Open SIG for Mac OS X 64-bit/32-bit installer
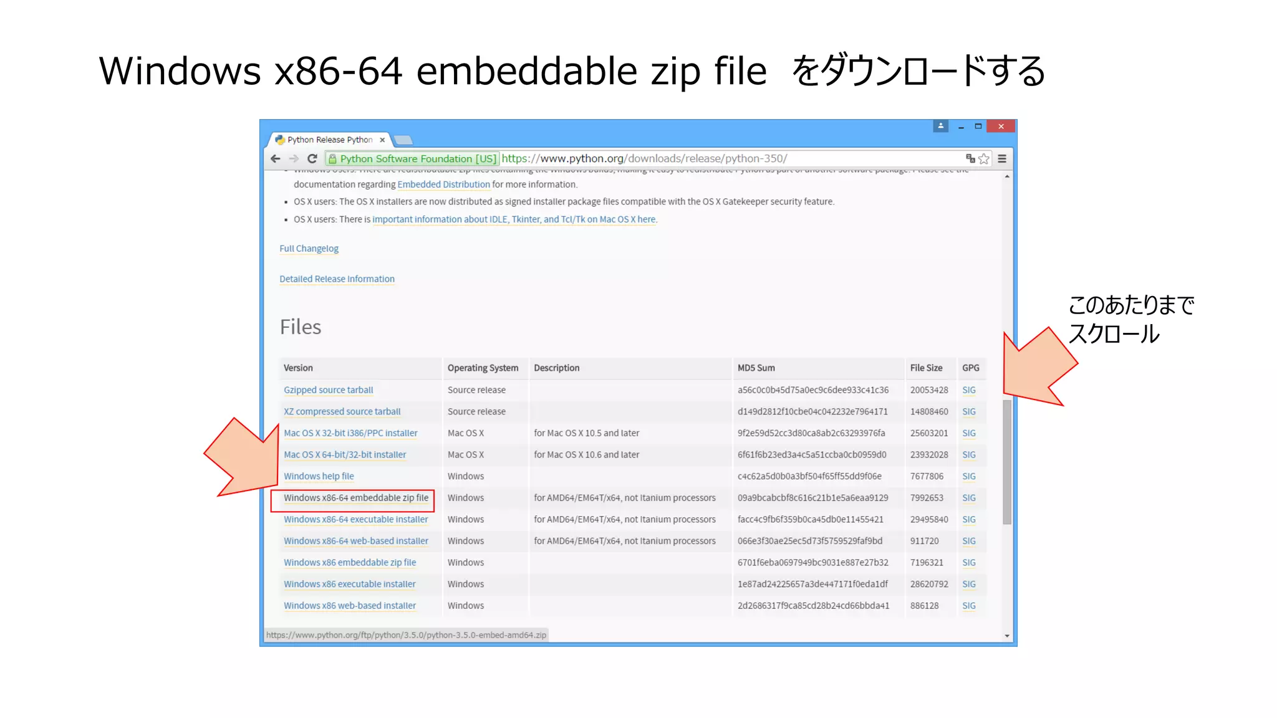The width and height of the screenshot is (1277, 718). [x=968, y=455]
